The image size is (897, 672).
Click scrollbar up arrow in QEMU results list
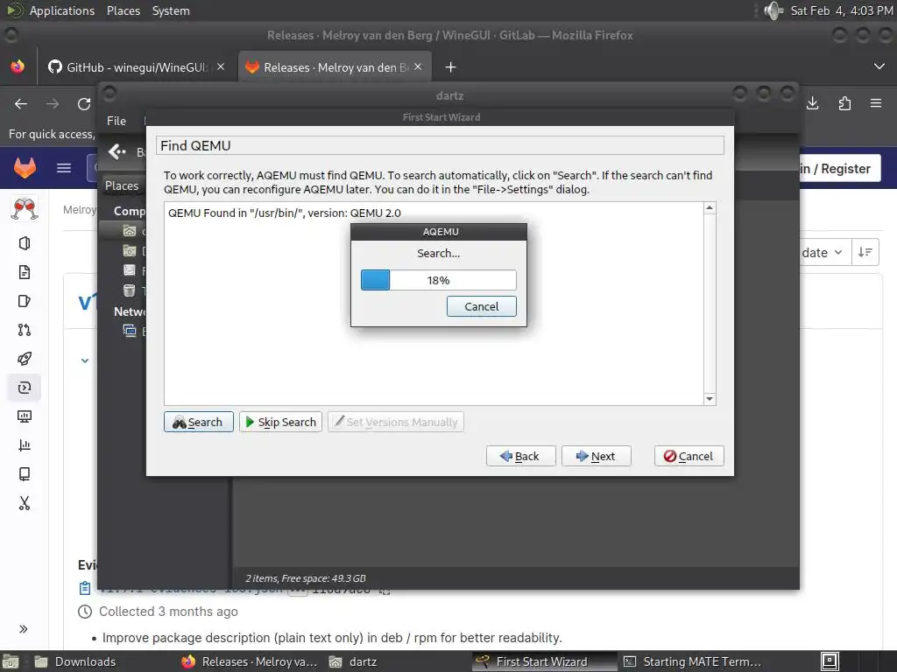(x=710, y=208)
